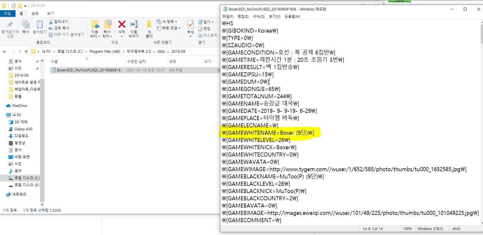483x235 pixels.
Task: Click the 붙여넣기 (Paste) clipboard icon
Action: (39, 25)
